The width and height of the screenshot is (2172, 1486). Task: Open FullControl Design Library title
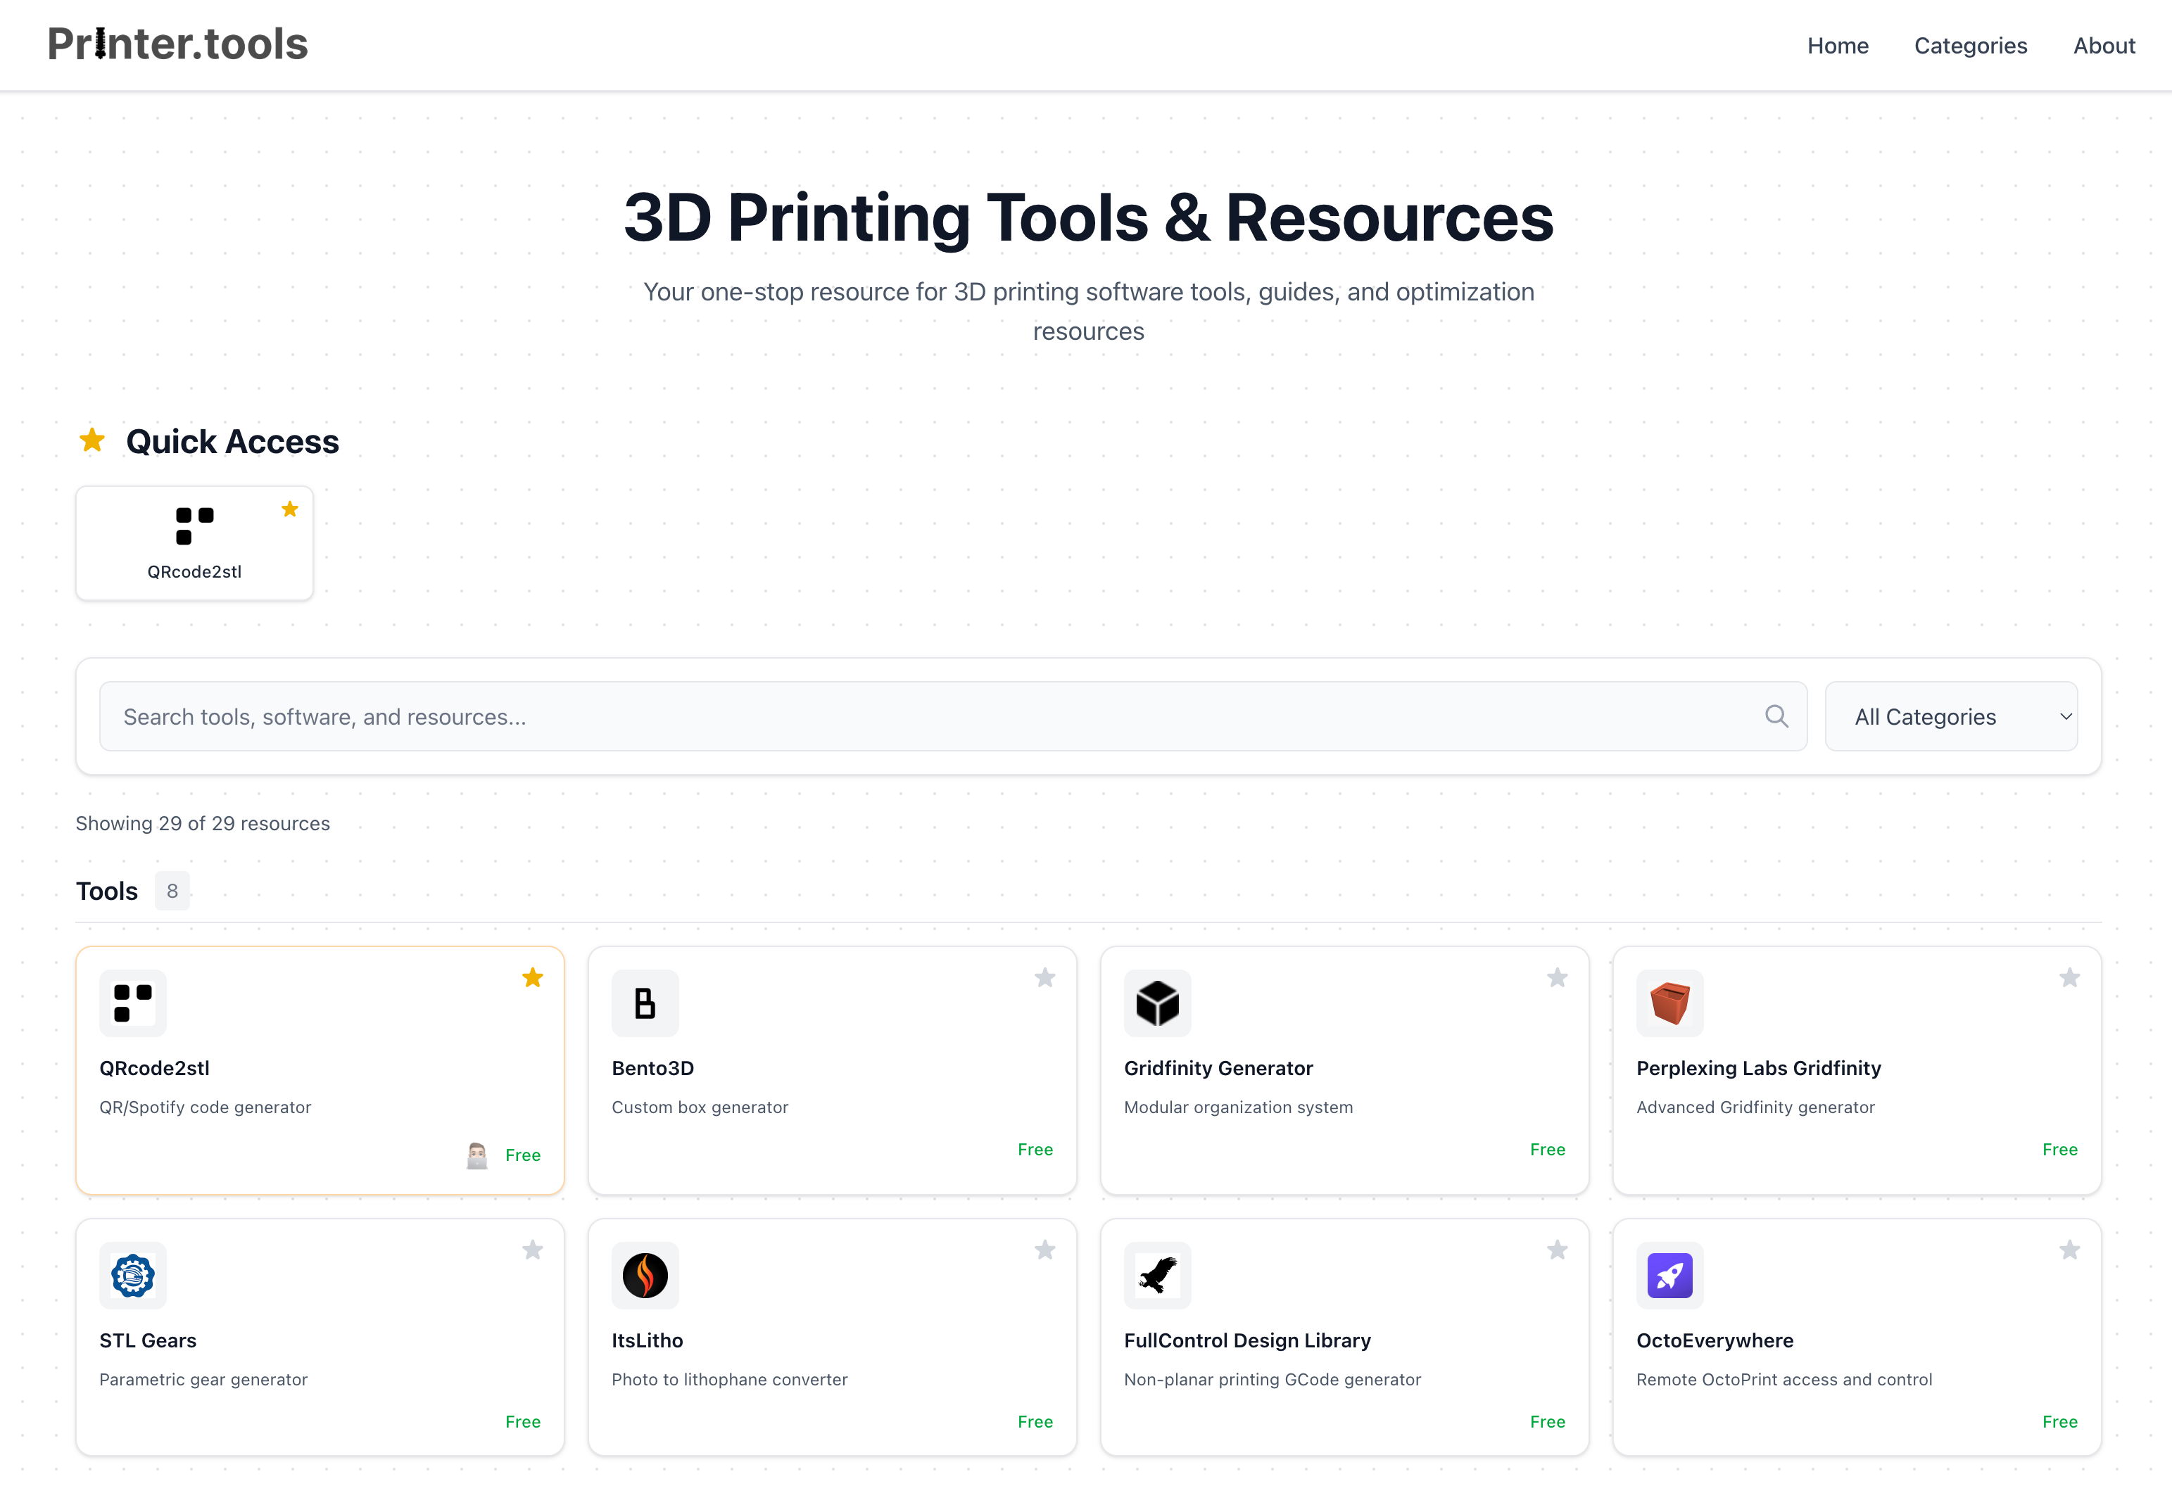[1246, 1340]
